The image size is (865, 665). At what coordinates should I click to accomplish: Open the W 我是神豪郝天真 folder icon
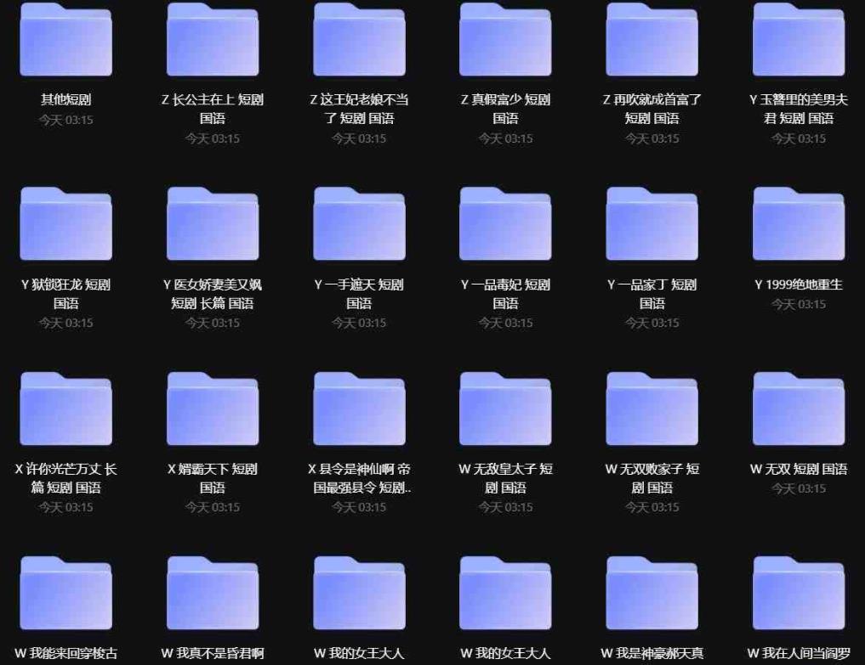652,593
